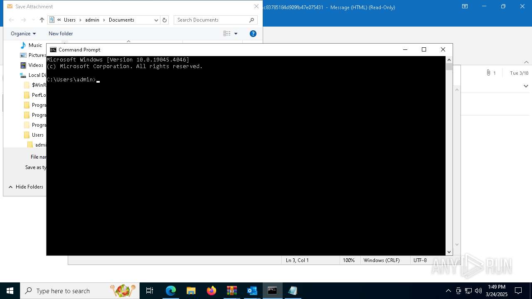Image resolution: width=532 pixels, height=299 pixels.
Task: Open the Windows Start menu
Action: (x=10, y=291)
